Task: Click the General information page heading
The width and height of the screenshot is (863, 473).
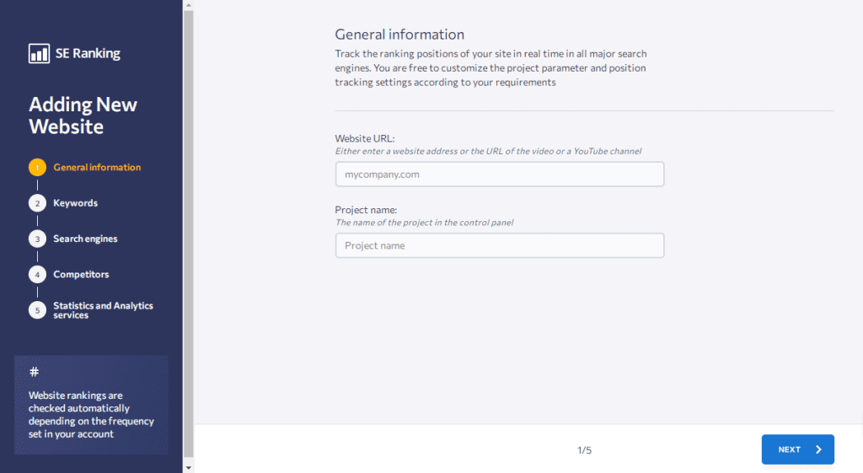Action: click(399, 35)
